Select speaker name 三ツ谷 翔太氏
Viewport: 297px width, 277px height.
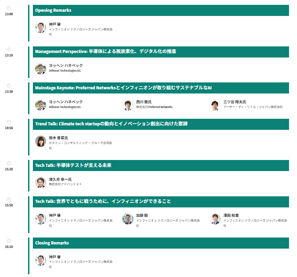tap(235, 102)
